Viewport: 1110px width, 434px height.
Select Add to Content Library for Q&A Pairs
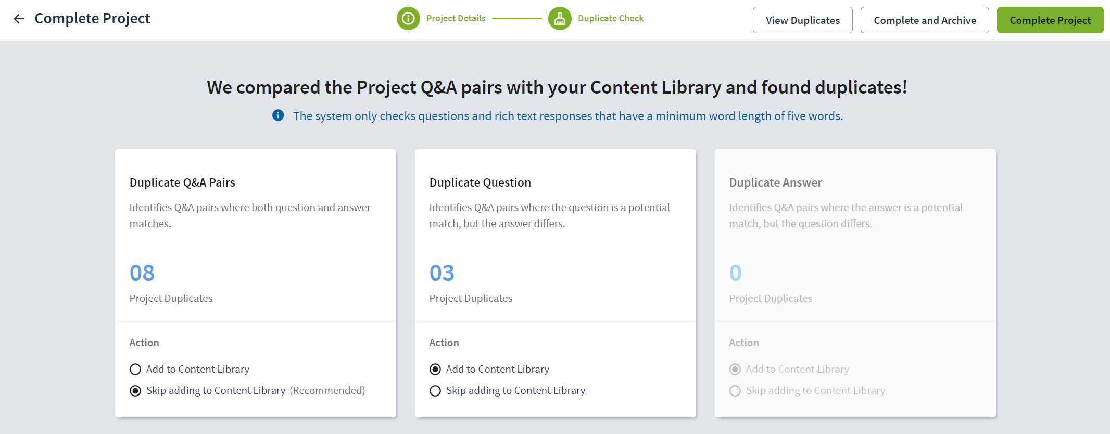[135, 370]
